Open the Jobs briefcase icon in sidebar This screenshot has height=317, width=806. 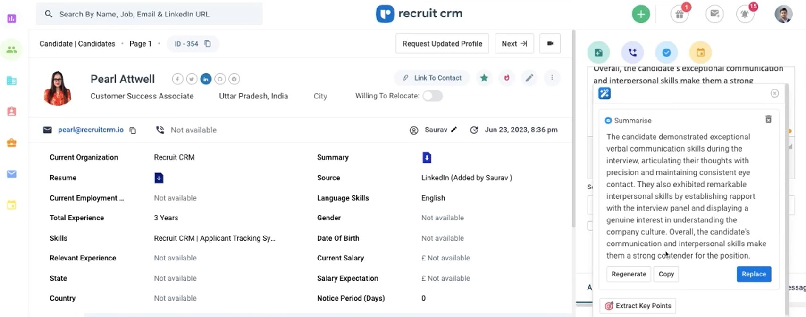tap(12, 143)
